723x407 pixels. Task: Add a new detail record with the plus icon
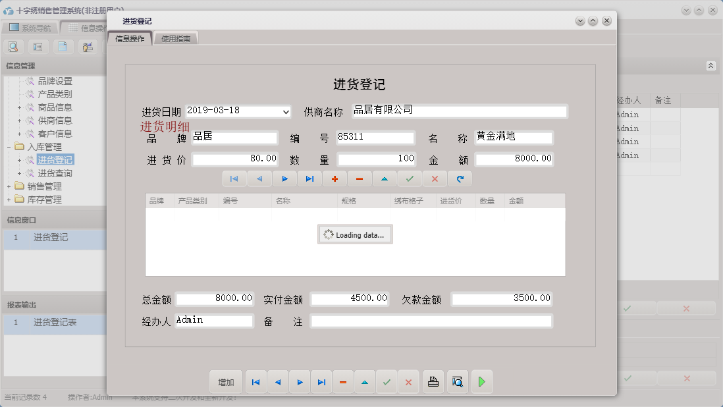[x=335, y=178]
